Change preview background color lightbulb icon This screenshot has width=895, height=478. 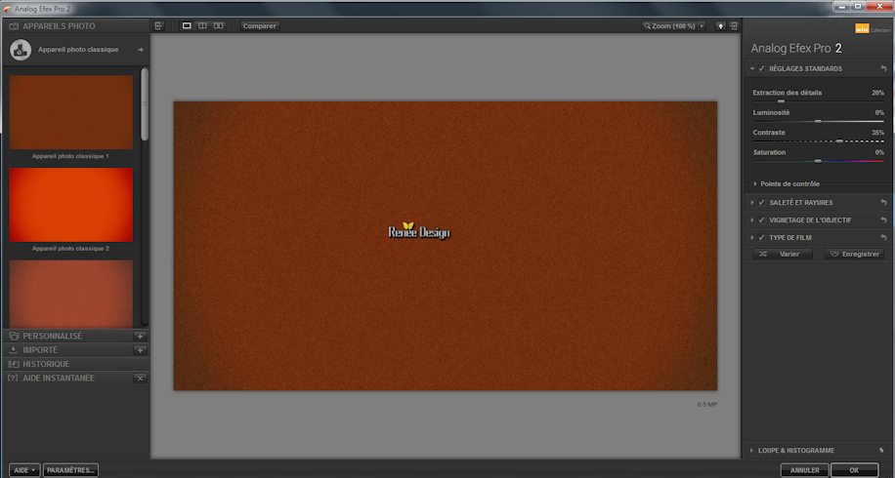tap(720, 25)
